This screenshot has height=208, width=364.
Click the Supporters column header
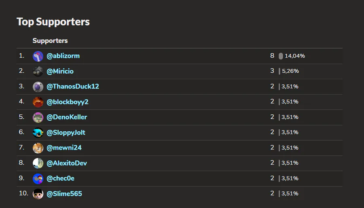(50, 41)
